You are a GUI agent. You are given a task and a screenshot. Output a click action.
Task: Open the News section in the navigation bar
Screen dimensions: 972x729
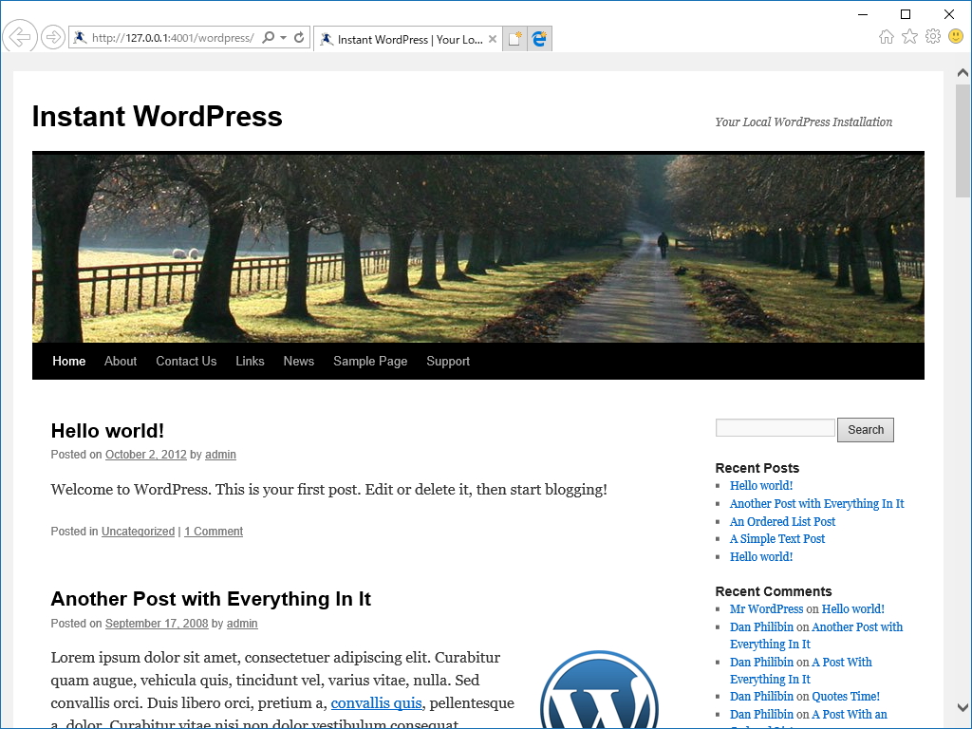point(298,361)
